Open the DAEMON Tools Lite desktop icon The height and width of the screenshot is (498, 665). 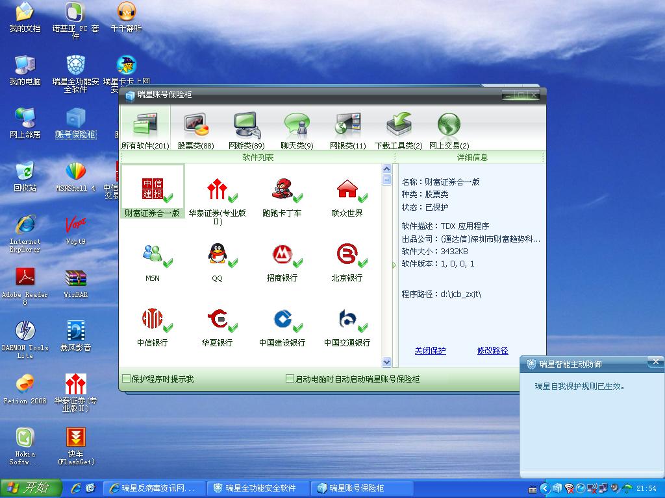(25, 340)
